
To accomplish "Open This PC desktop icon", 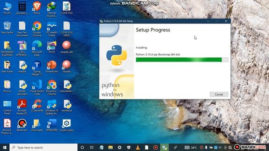I will point(7,8).
